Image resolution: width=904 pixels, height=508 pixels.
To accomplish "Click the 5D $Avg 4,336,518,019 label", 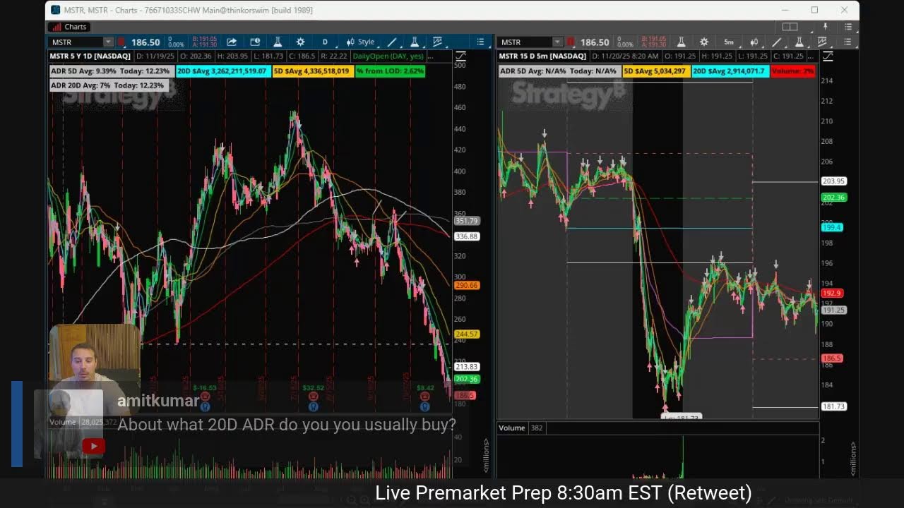I will click(x=312, y=71).
